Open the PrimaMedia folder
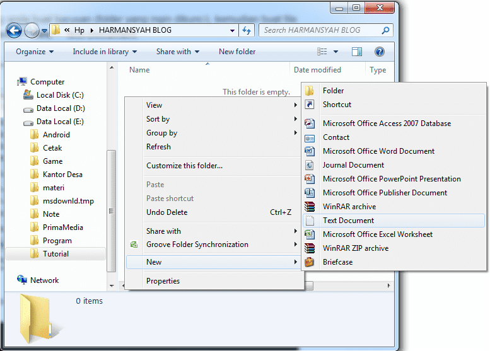The width and height of the screenshot is (490, 351). pyautogui.click(x=57, y=227)
